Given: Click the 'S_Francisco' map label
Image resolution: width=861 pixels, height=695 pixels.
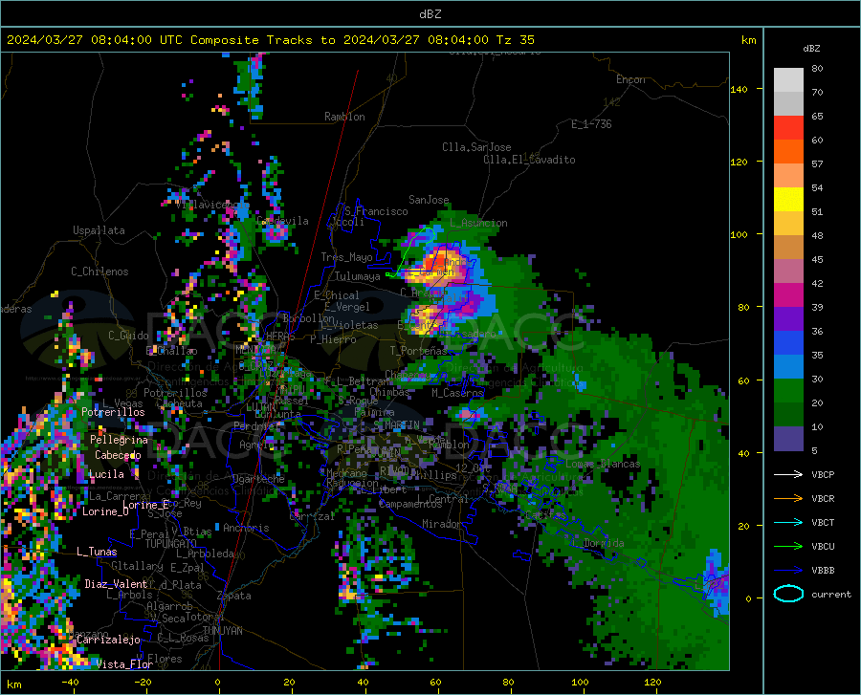Looking at the screenshot, I should click(x=376, y=211).
